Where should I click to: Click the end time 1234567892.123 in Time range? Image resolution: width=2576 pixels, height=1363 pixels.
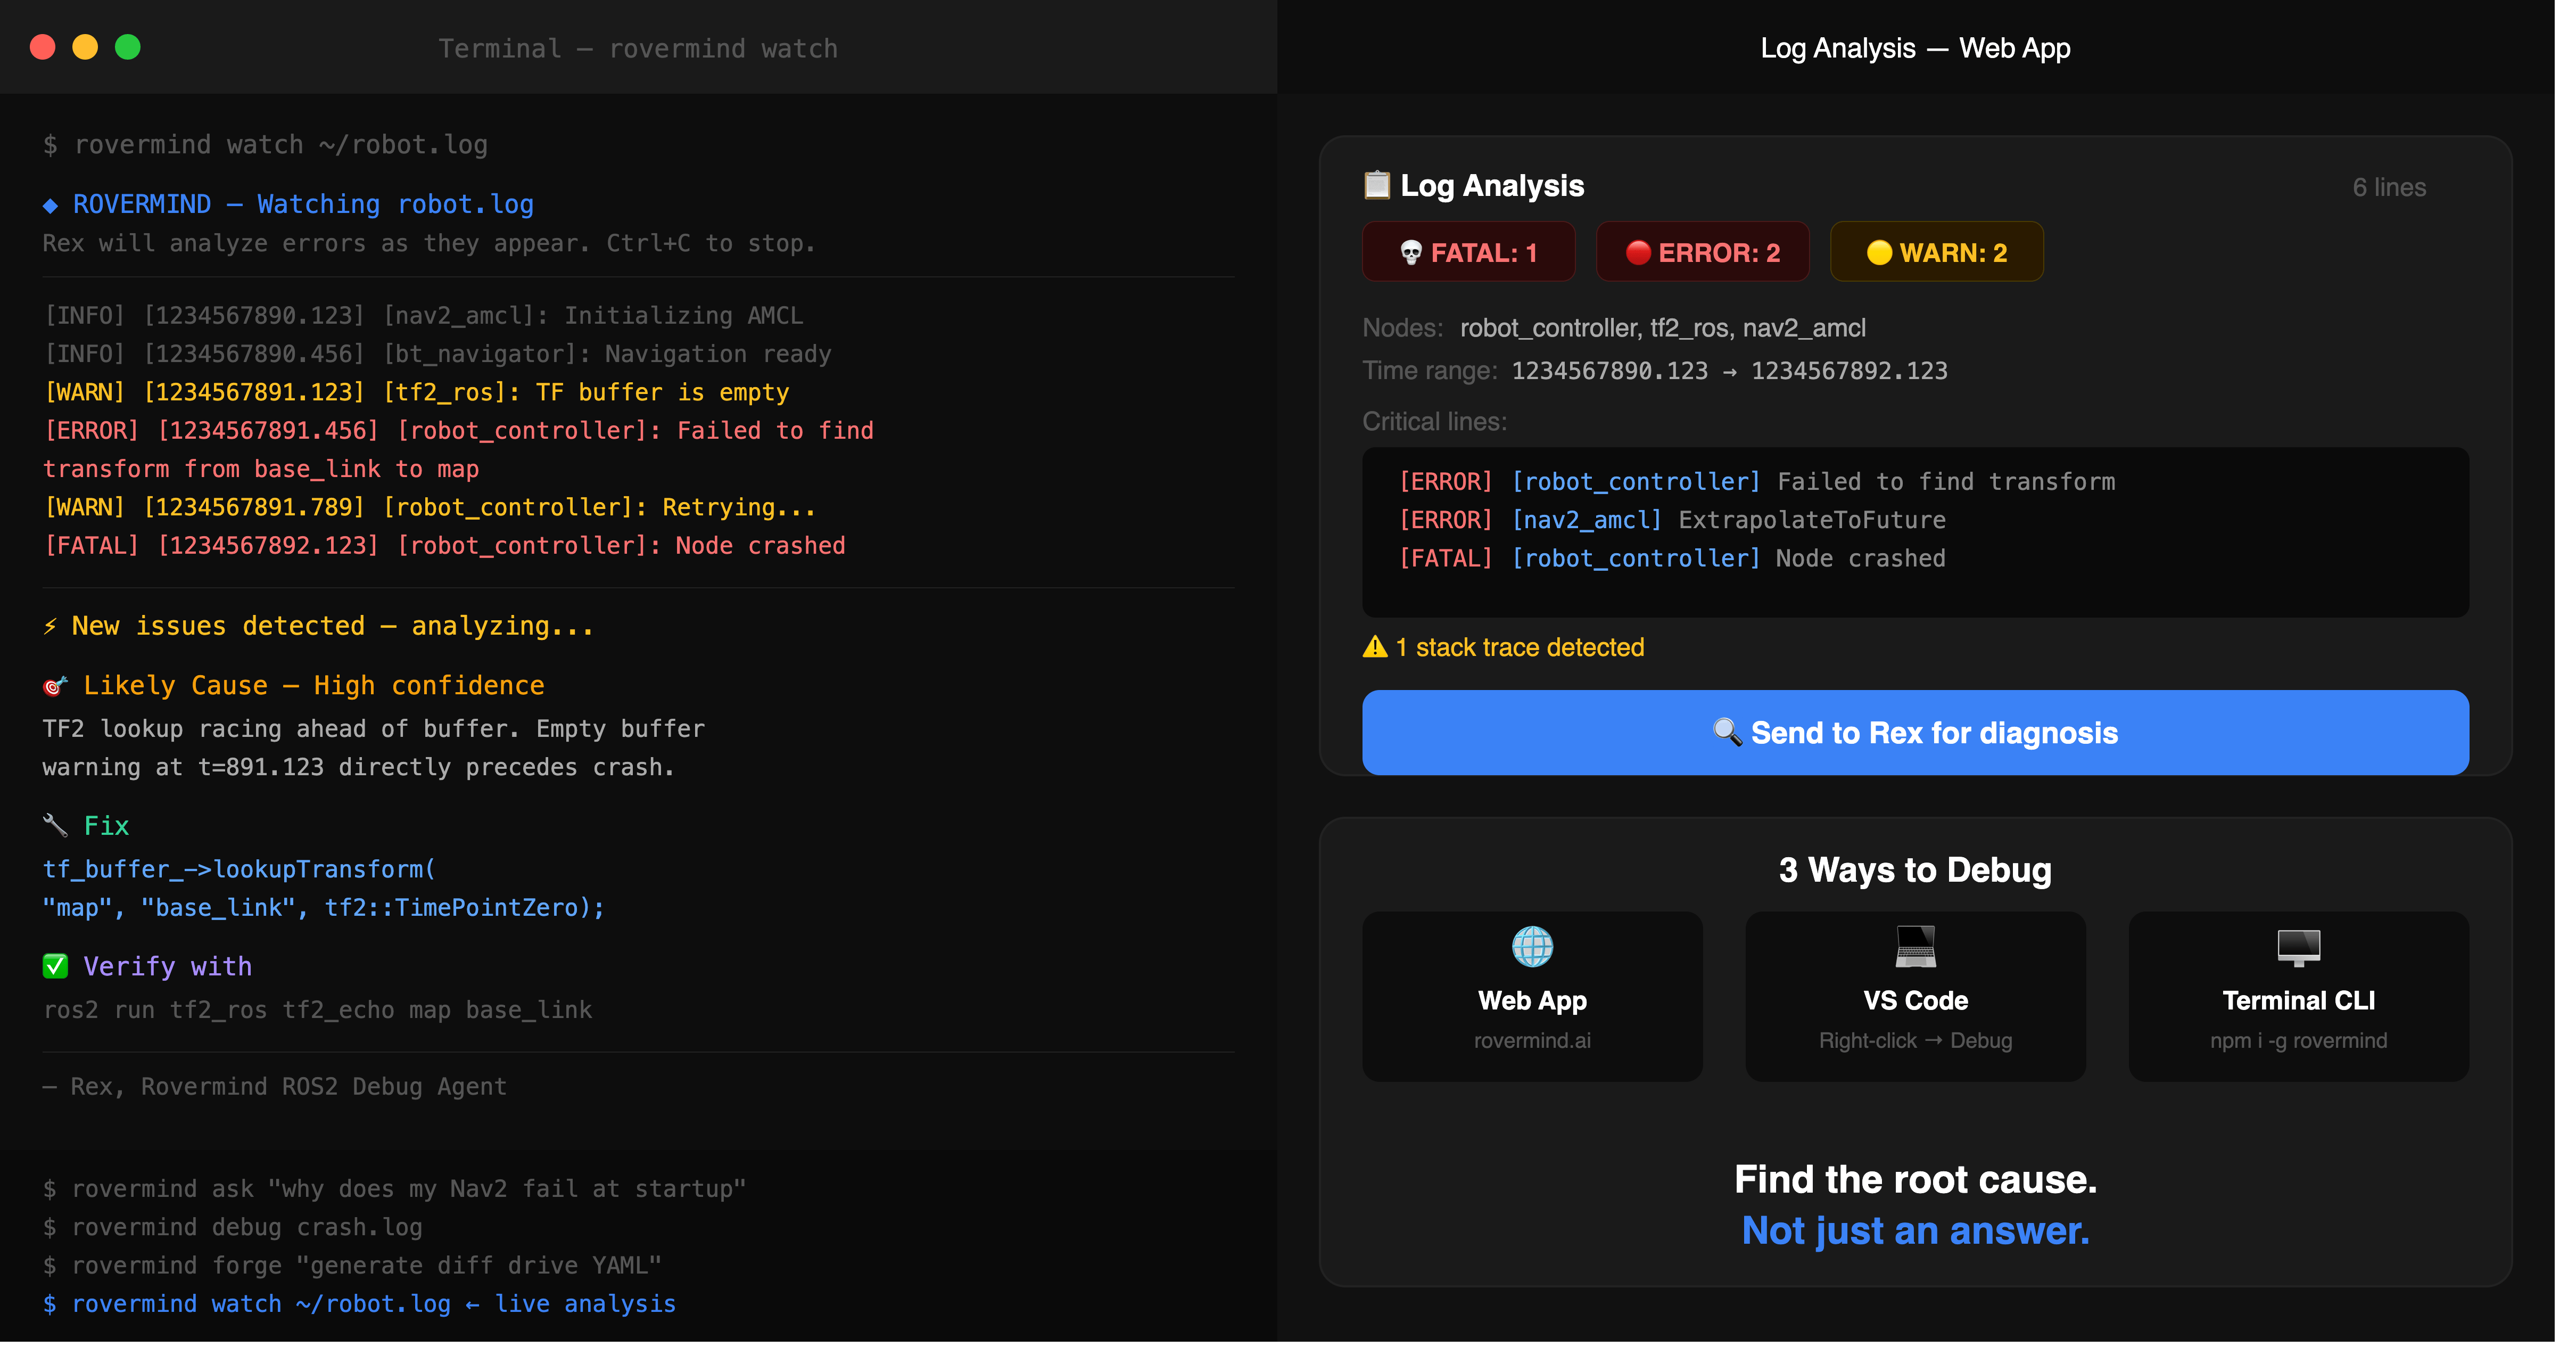pos(1849,371)
